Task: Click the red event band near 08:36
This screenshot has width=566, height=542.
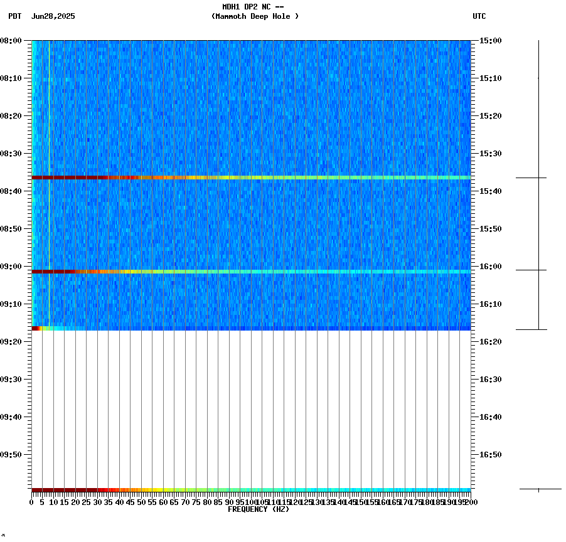Action: click(x=188, y=178)
